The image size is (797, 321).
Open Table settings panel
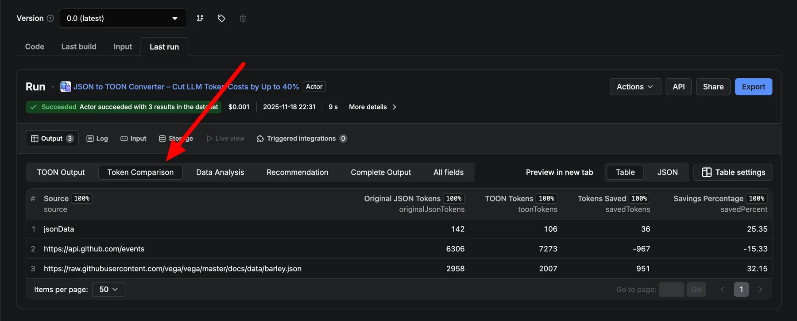pos(733,172)
